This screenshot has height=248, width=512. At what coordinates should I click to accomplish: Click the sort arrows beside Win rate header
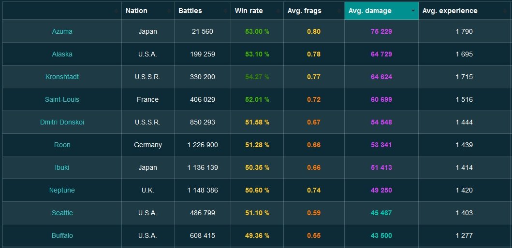point(278,11)
